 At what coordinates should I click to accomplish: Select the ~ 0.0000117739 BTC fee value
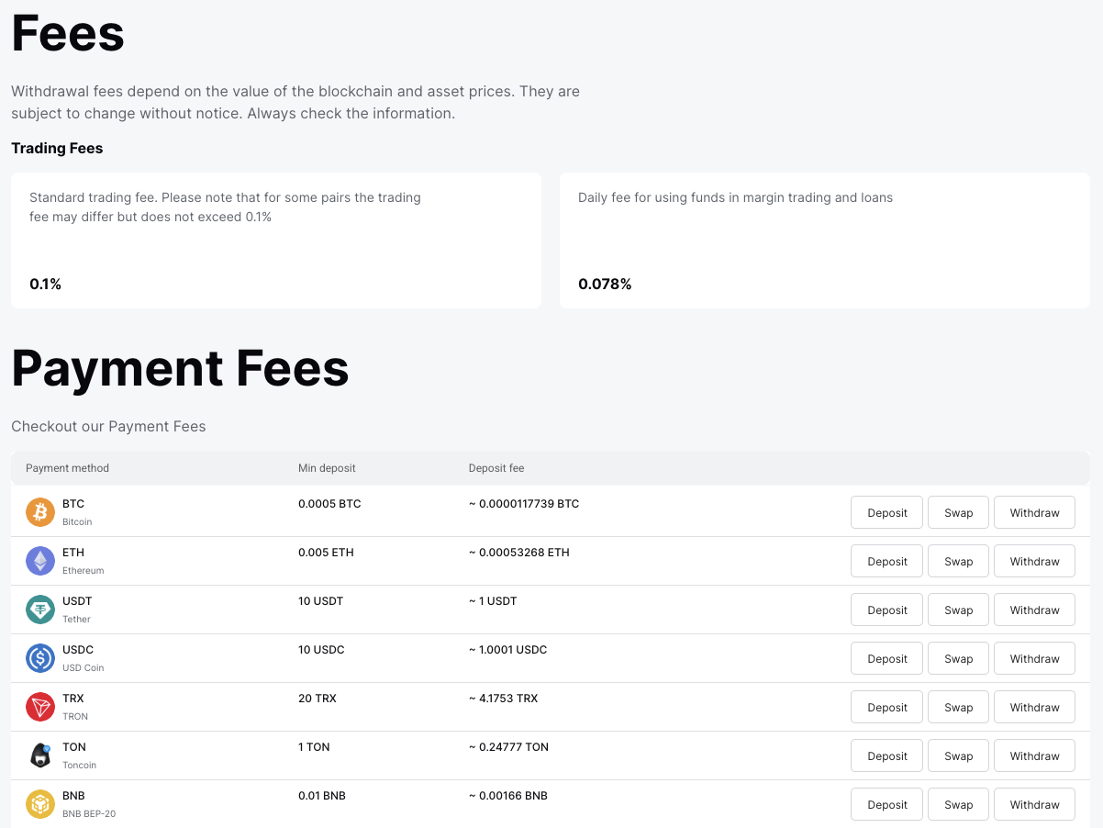[x=524, y=504]
